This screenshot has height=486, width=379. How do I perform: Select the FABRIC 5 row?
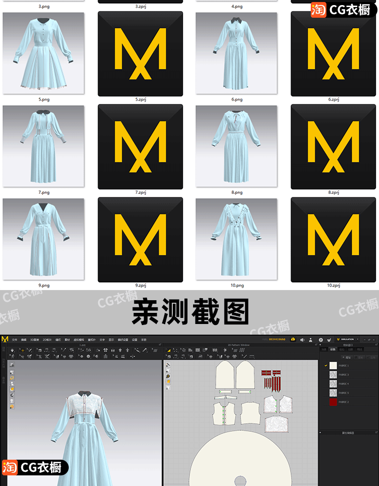(x=348, y=393)
